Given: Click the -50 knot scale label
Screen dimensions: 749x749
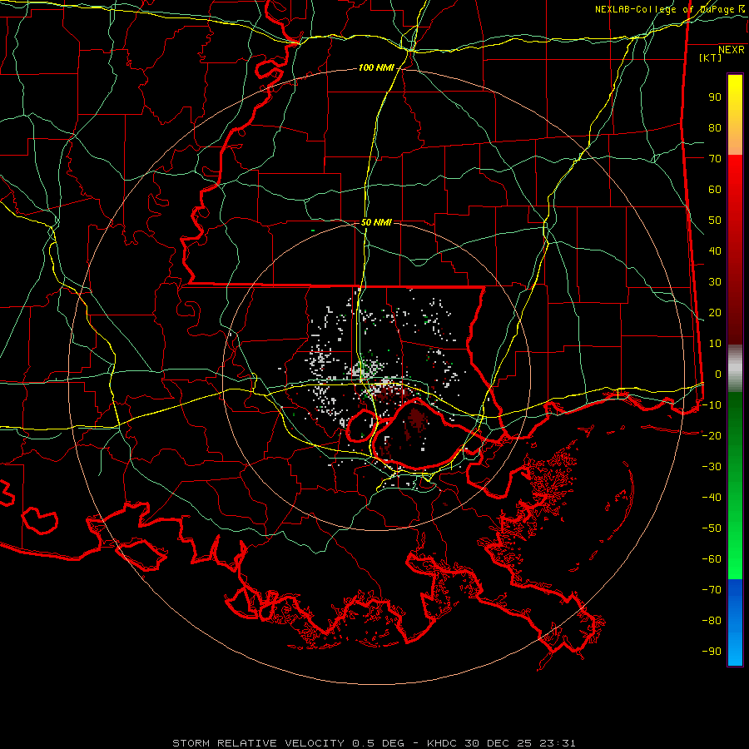Looking at the screenshot, I should pos(712,528).
